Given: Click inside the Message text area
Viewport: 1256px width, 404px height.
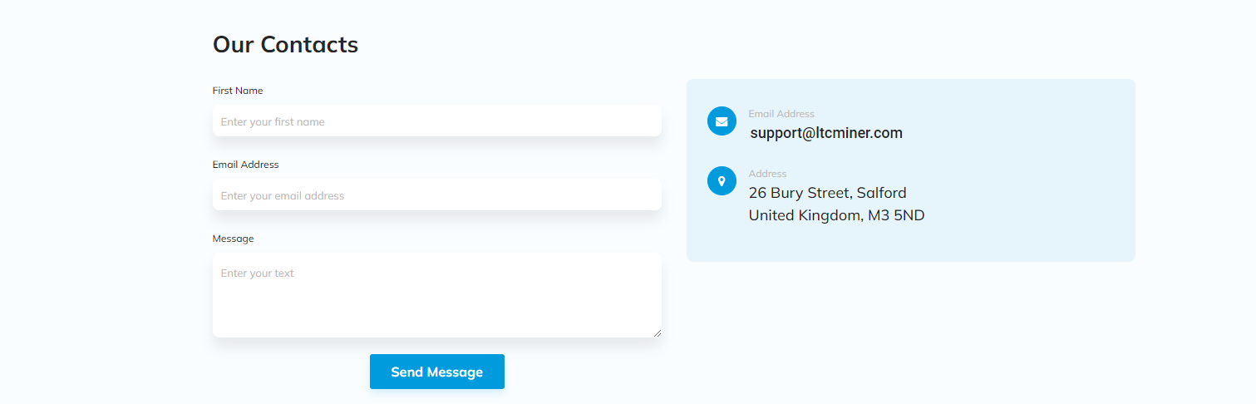Looking at the screenshot, I should tap(437, 296).
